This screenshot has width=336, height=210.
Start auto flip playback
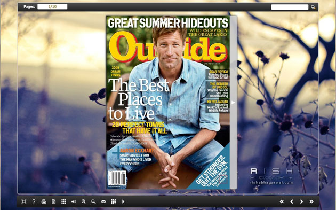(x=123, y=201)
